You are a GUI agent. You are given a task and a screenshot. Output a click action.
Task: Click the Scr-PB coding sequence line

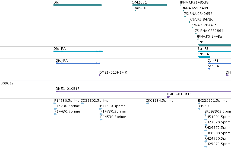tap(220, 63)
